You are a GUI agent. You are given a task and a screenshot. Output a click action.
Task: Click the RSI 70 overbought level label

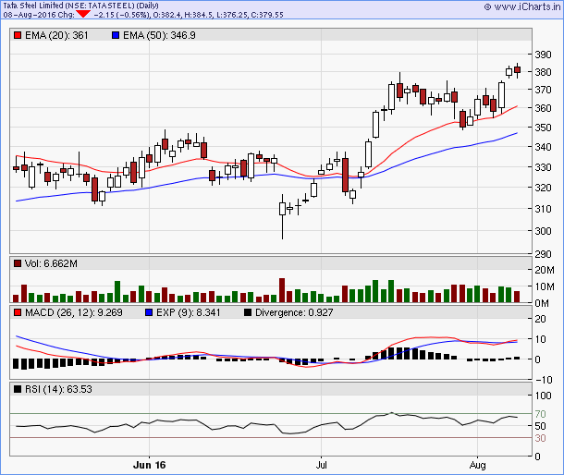click(540, 414)
